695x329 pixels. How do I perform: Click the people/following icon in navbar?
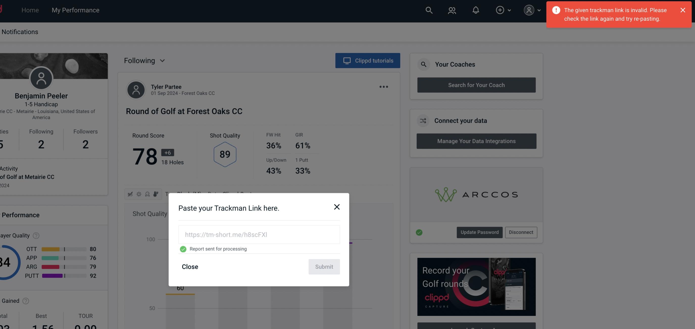pos(452,10)
